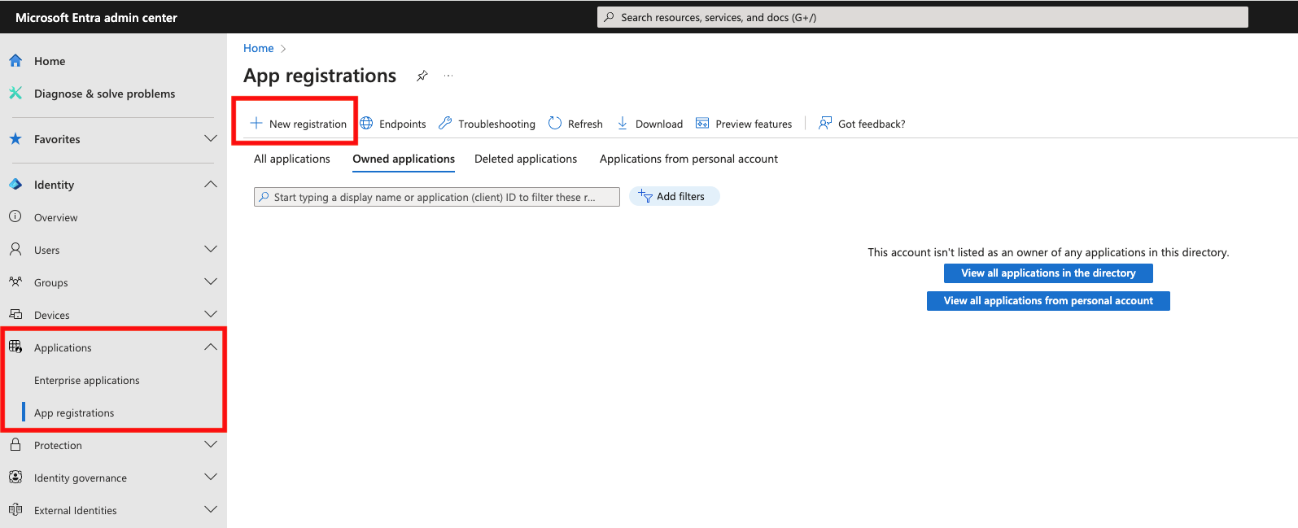1298x528 pixels.
Task: Click the Add filters button label
Action: tap(680, 196)
